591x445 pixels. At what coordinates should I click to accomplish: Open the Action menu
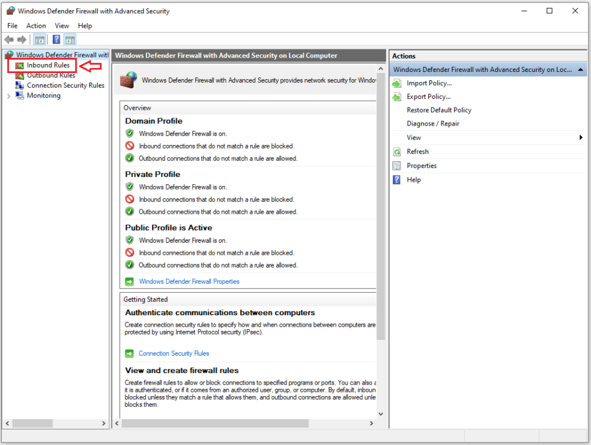[36, 26]
